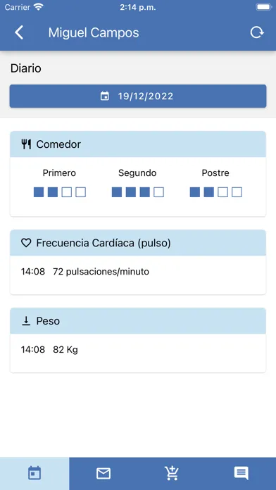Click the download-style Peso icon

[x=26, y=321]
